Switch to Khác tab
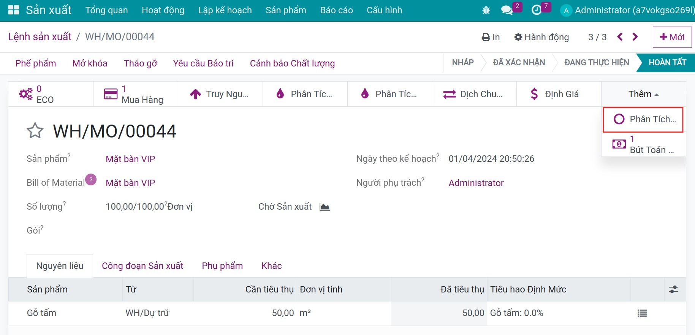 [272, 266]
